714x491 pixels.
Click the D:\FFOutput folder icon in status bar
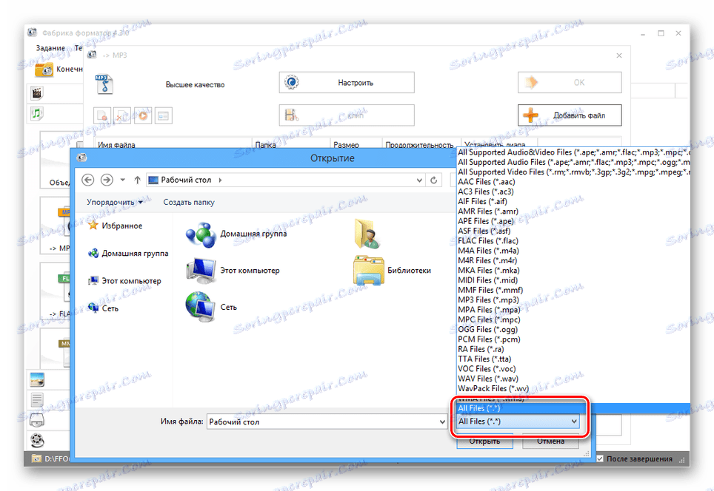click(36, 458)
